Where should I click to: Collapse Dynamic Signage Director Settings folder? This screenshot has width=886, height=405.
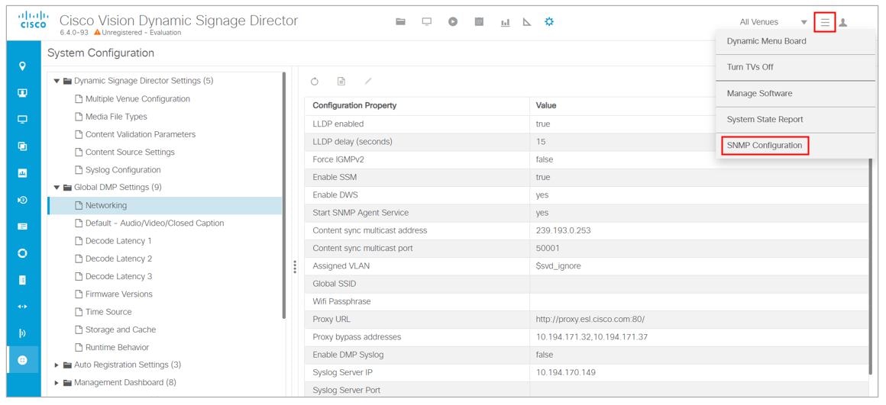[x=57, y=81]
